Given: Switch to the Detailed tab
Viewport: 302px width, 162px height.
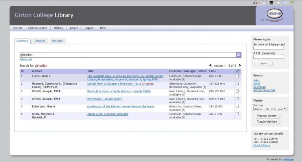Looking at the screenshot, I should (x=40, y=41).
